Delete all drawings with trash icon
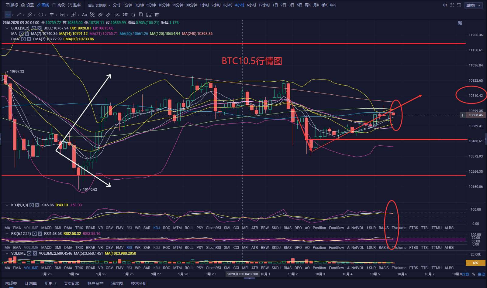The image size is (487, 288). (x=157, y=15)
